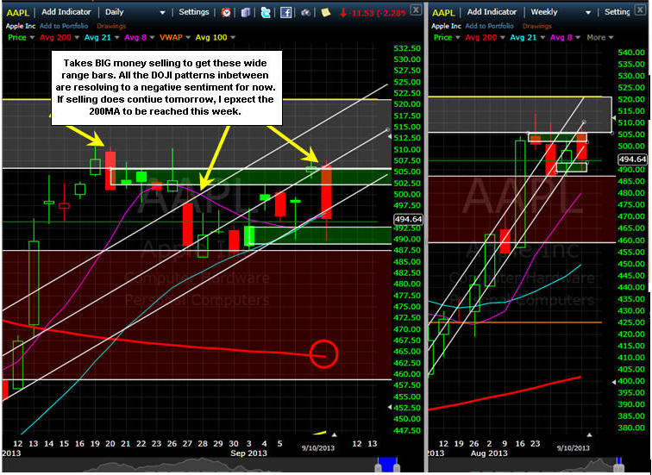Screen dimensions: 652x475
Task: Click the 400.00 label on the Weekly axis
Action: (633, 381)
